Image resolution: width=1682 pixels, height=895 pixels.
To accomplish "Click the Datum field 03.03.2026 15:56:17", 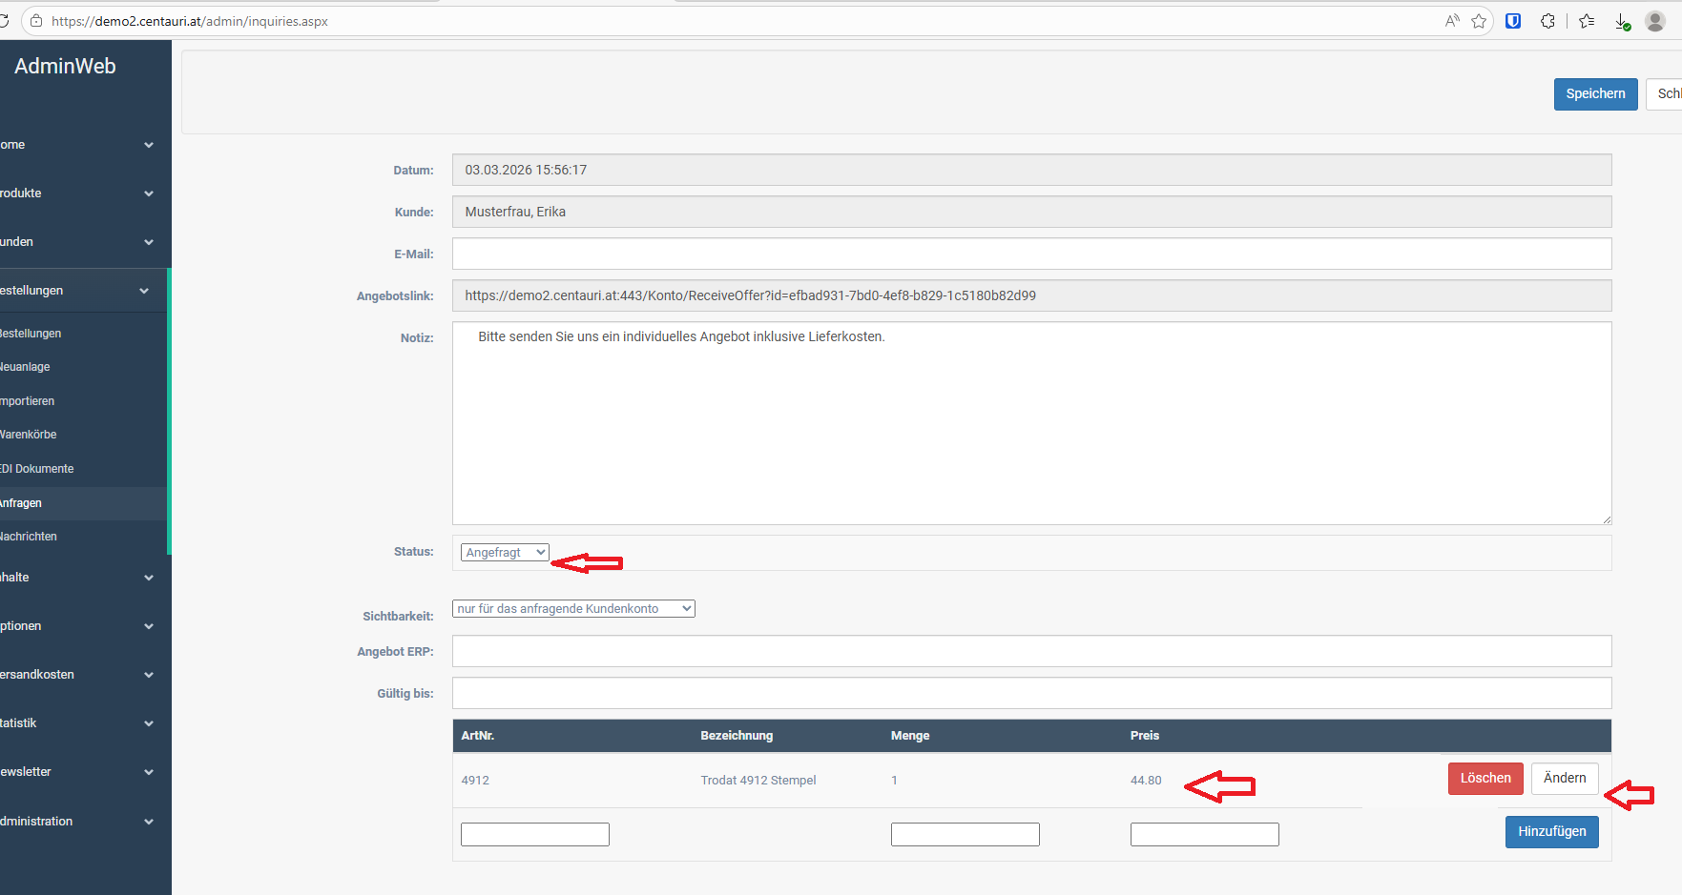I will pyautogui.click(x=1031, y=170).
